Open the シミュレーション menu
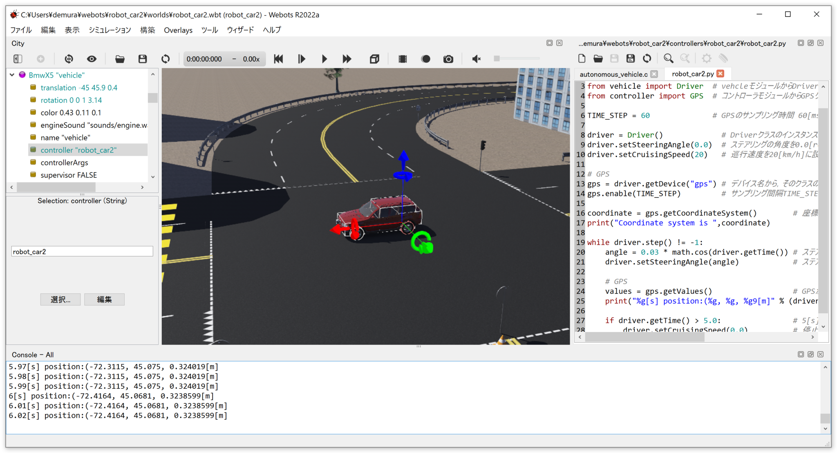The image size is (837, 453). tap(109, 30)
